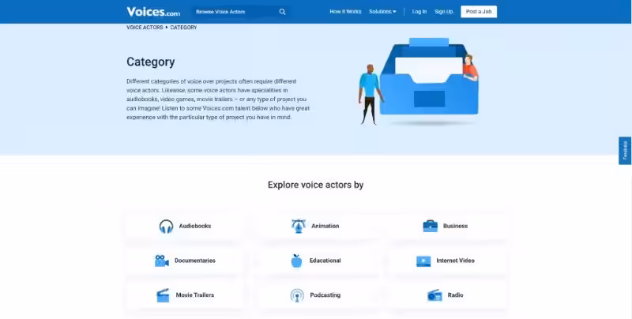
Task: Click the search magnifying glass icon
Action: click(x=283, y=12)
